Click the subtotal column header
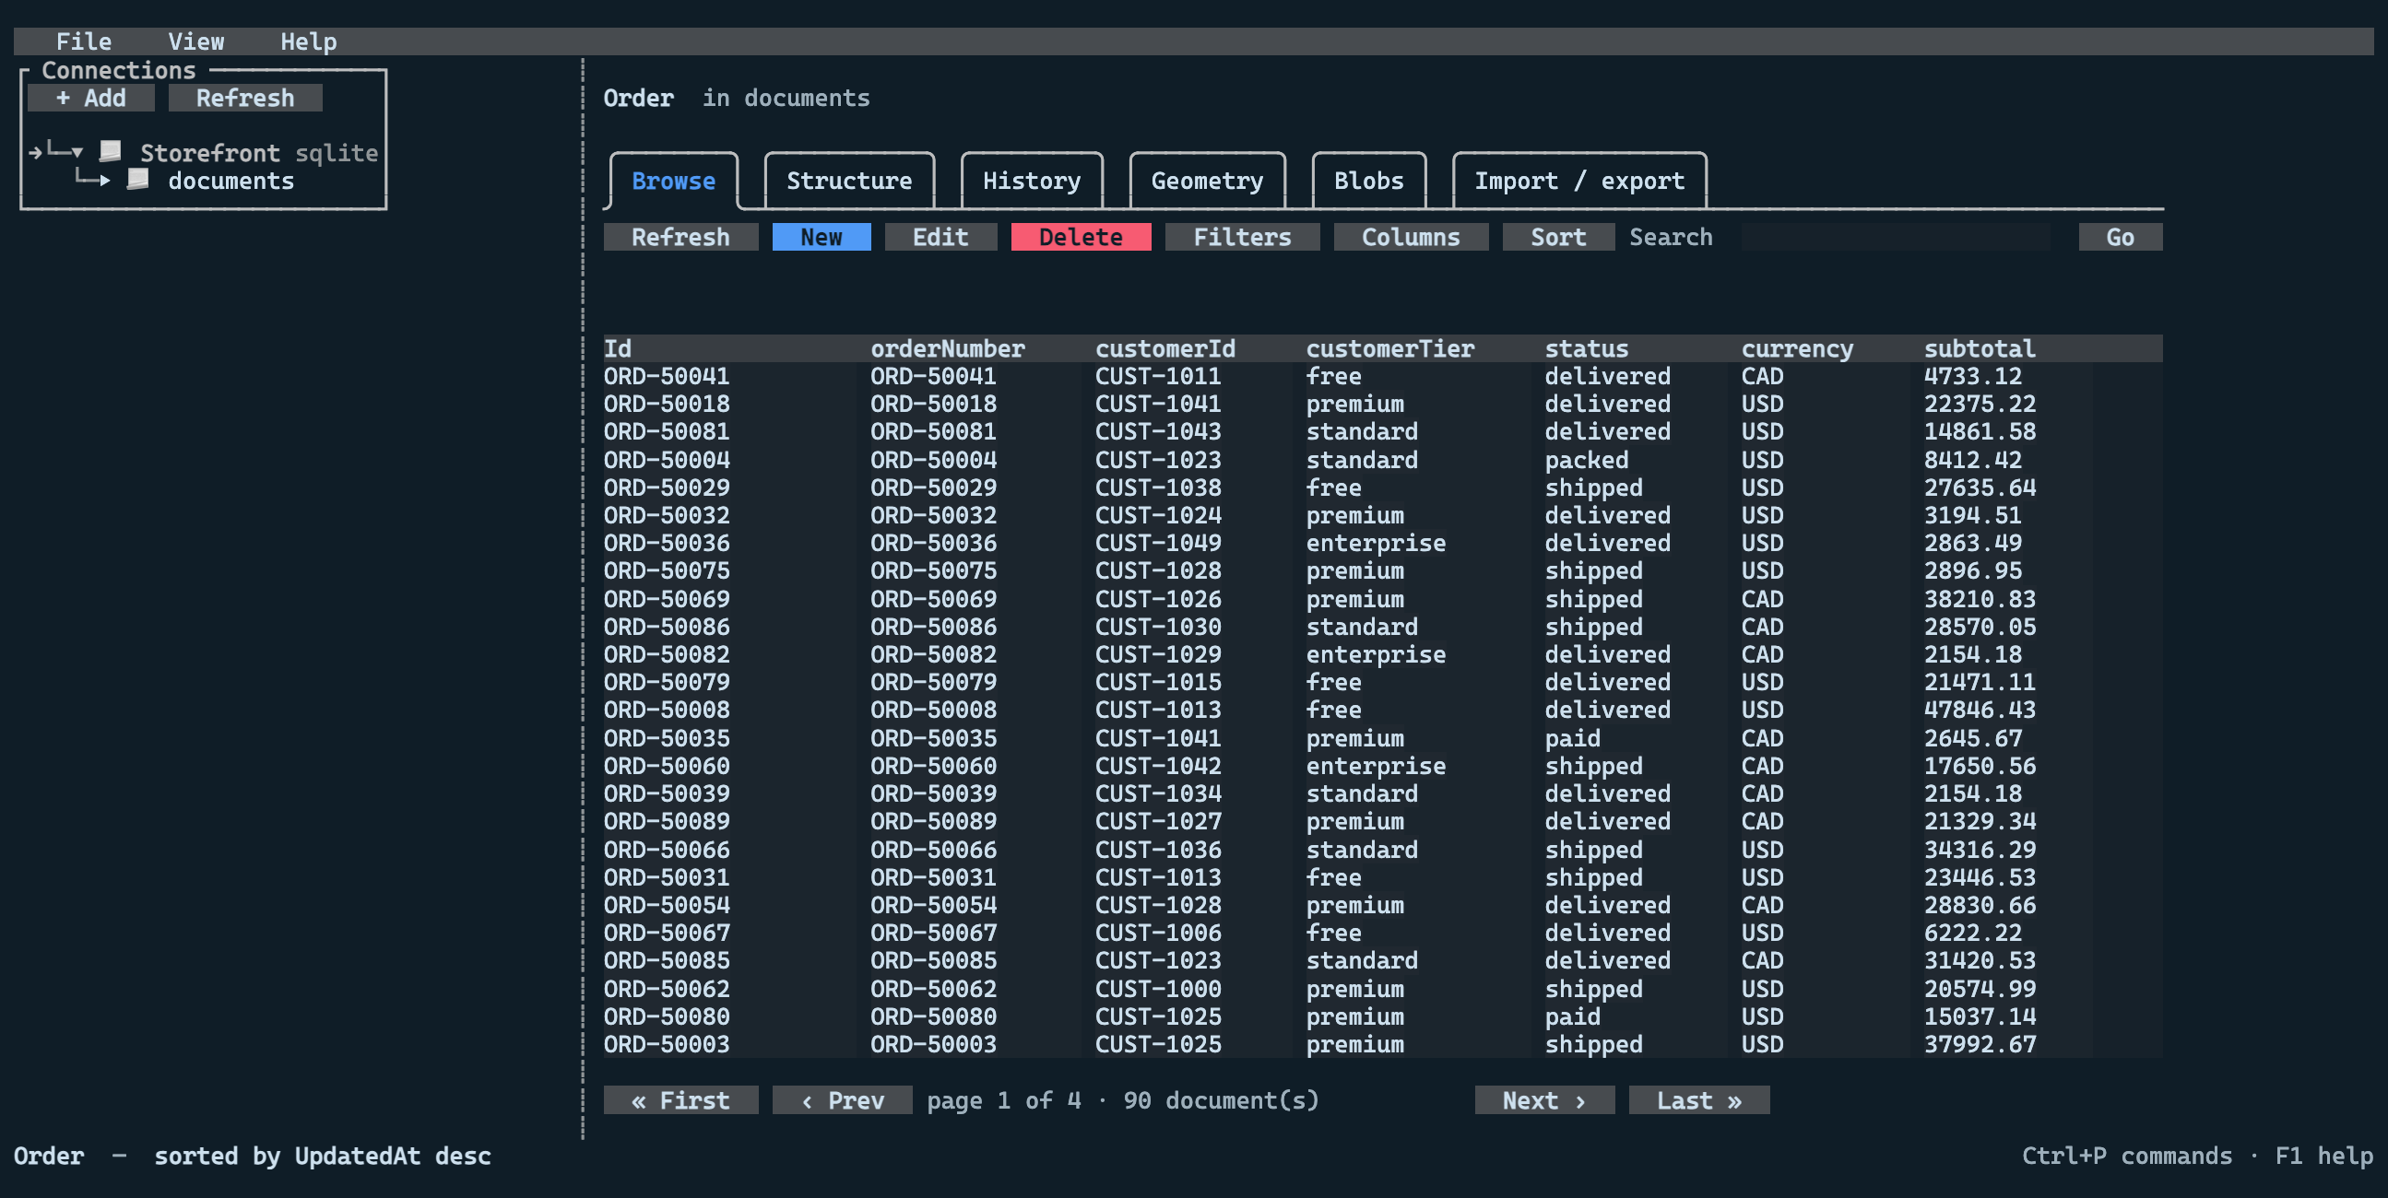2388x1198 pixels. [x=1980, y=348]
